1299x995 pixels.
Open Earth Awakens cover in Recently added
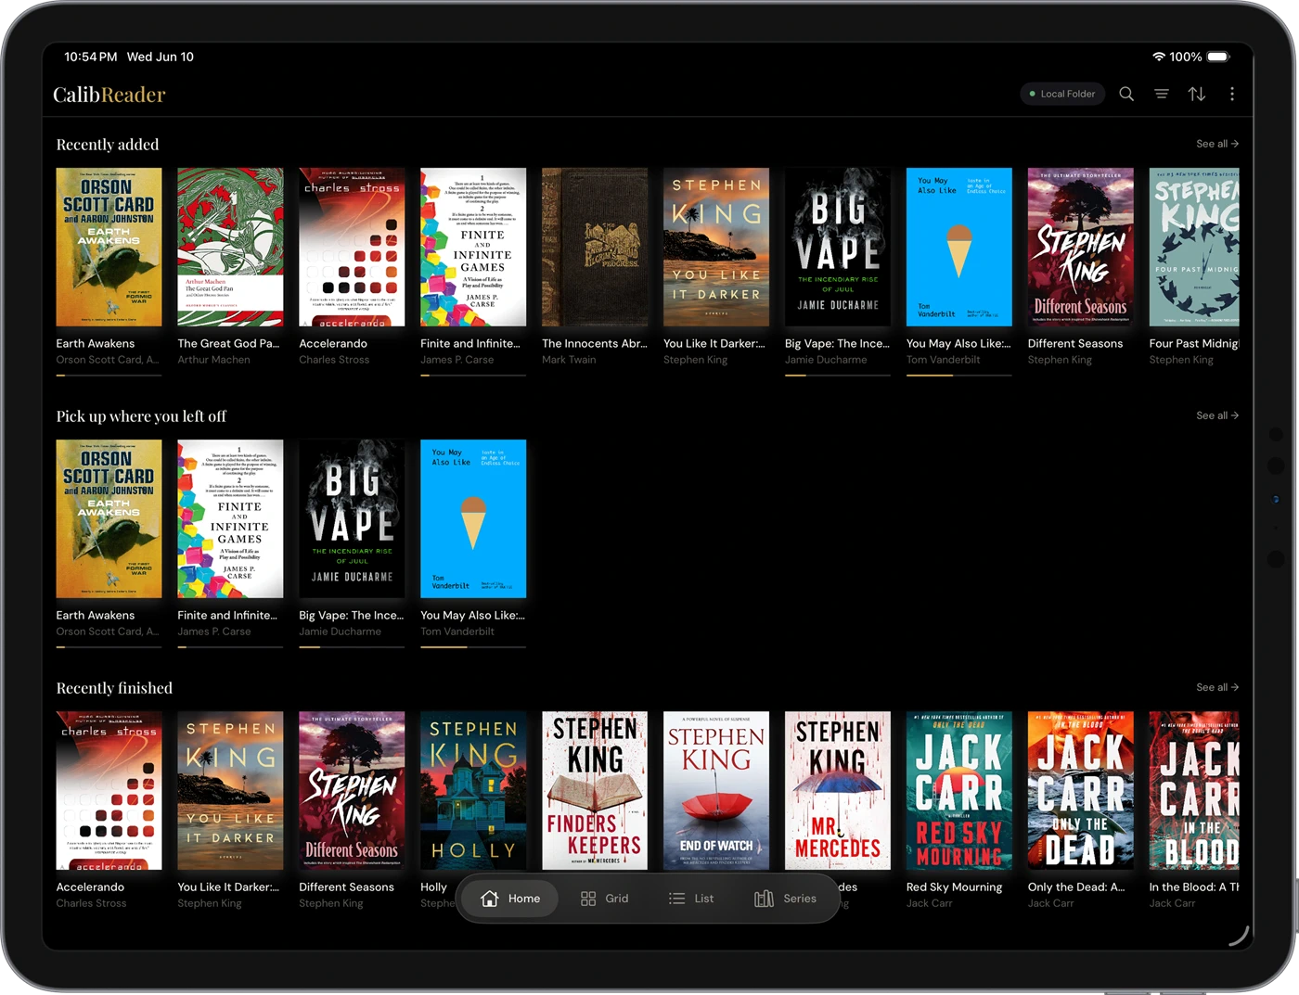[109, 247]
